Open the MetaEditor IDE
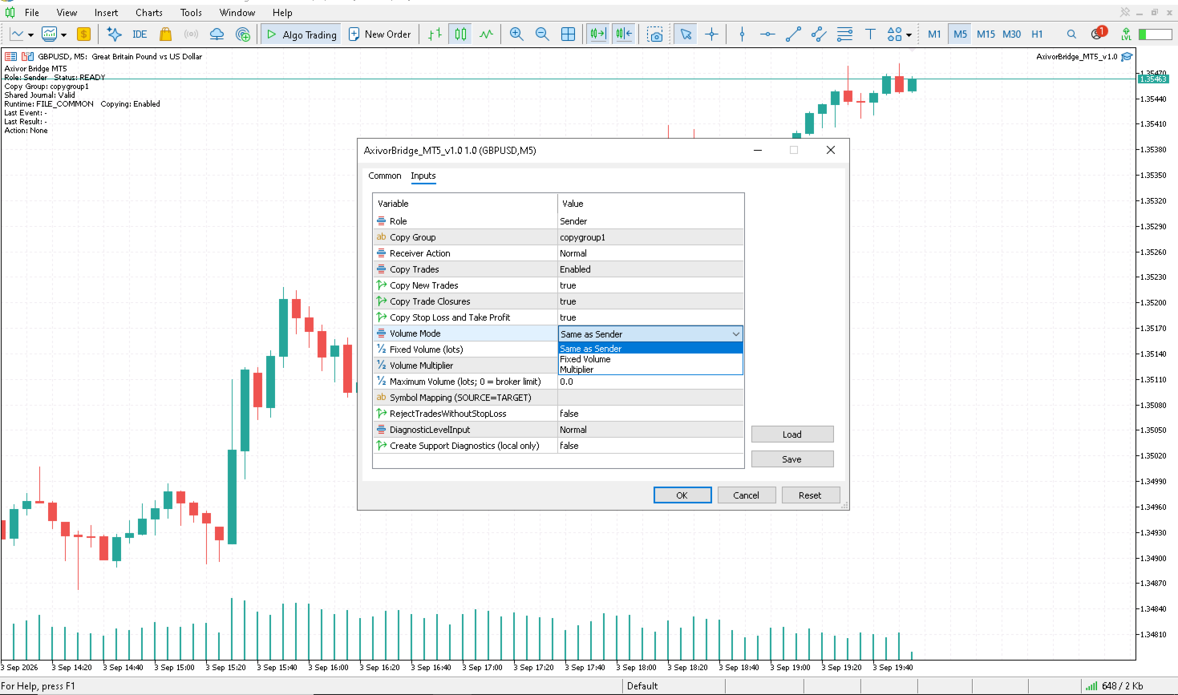Viewport: 1178px width, 695px height. [x=140, y=34]
